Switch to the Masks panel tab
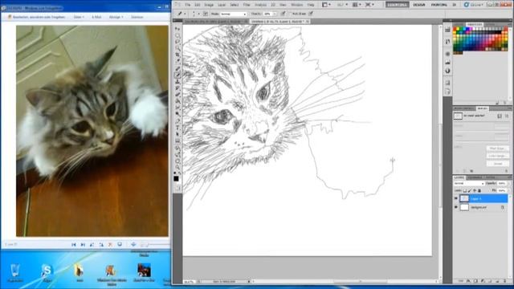This screenshot has width=514, height=289. tap(482, 108)
